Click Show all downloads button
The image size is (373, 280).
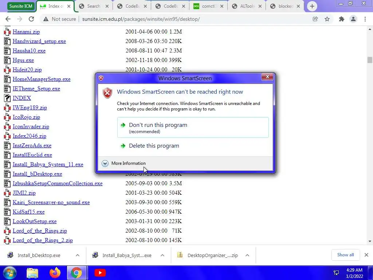pos(345,255)
